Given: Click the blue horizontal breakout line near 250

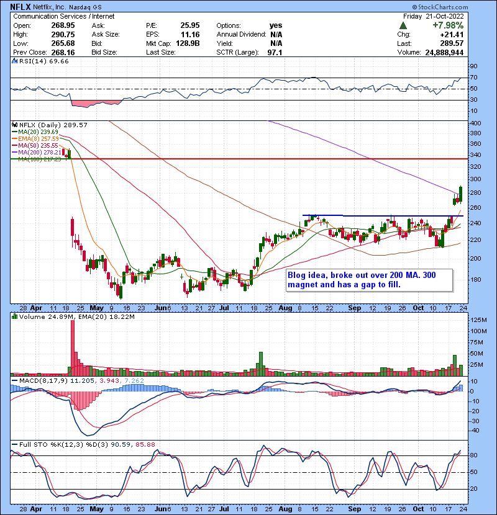Looking at the screenshot, I should point(383,216).
